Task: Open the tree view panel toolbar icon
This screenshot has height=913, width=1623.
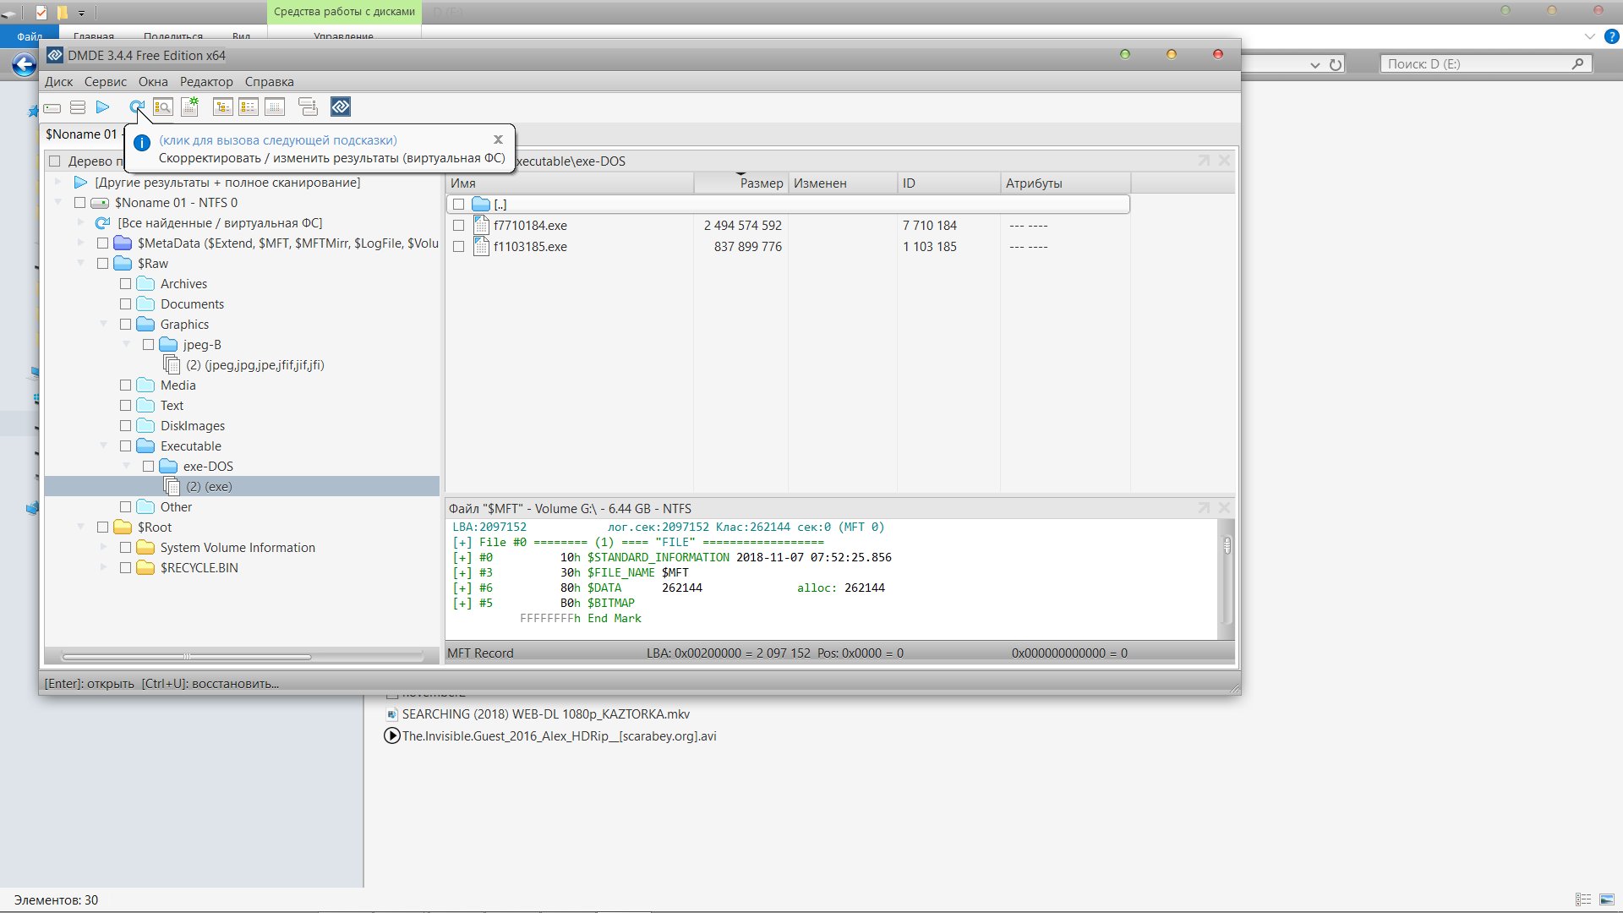Action: 223,107
